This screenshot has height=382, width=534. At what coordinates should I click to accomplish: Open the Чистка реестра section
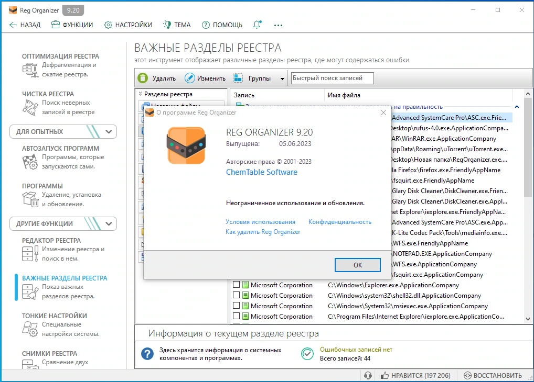[x=48, y=94]
